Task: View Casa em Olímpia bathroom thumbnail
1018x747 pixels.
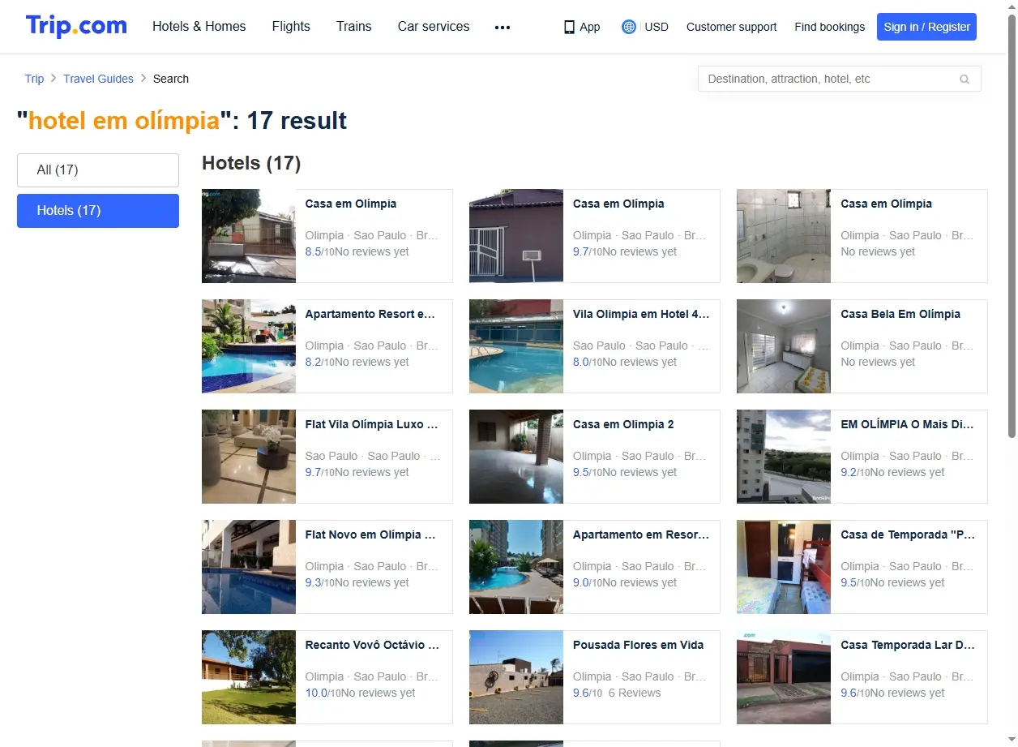Action: click(784, 236)
